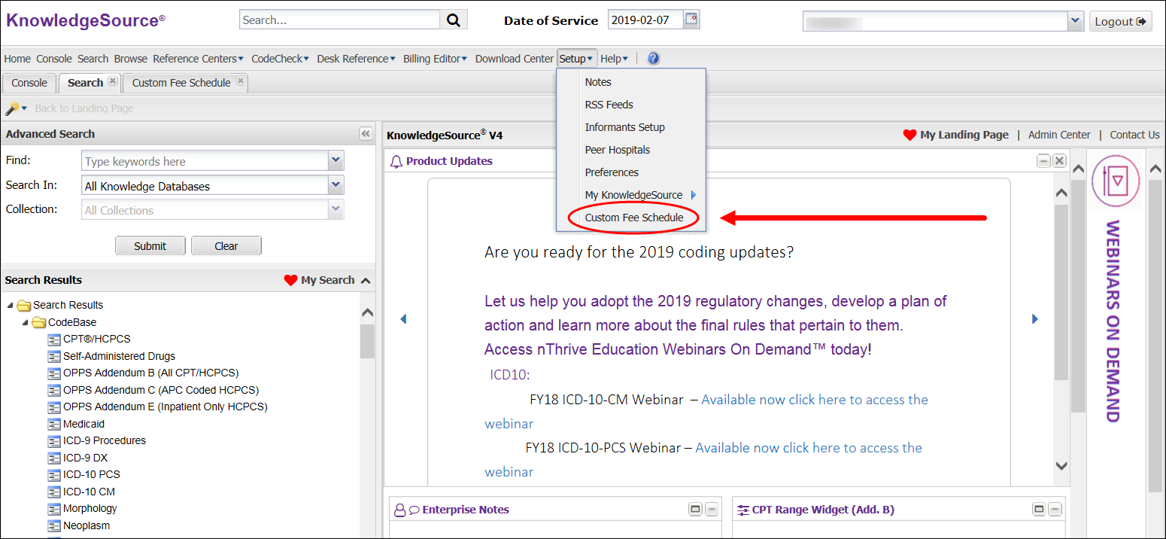Viewport: 1166px width, 539px height.
Task: Open the user account dropdown
Action: coord(1075,21)
